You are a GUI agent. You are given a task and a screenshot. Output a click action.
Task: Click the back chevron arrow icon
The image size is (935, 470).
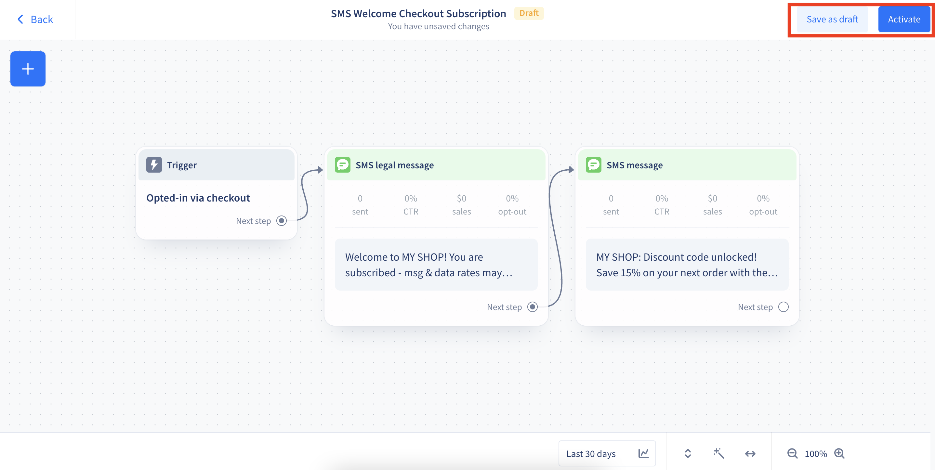click(20, 19)
